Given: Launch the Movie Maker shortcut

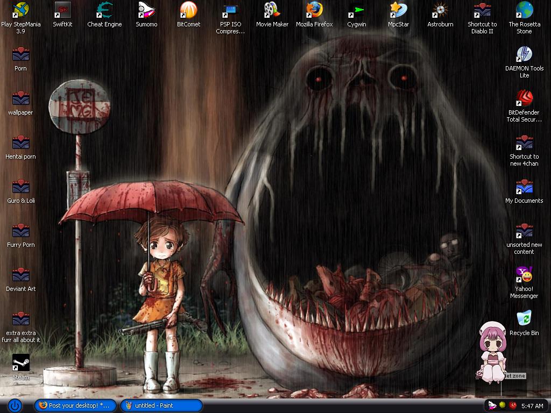Looking at the screenshot, I should 272,10.
